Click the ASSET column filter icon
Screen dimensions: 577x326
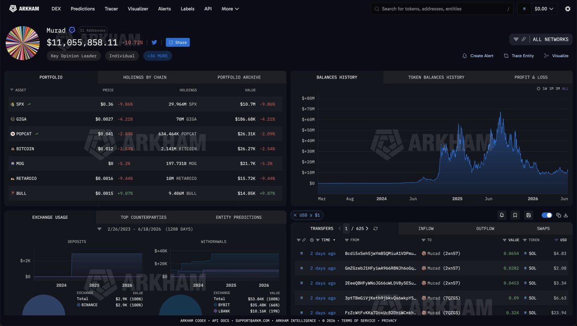12,90
